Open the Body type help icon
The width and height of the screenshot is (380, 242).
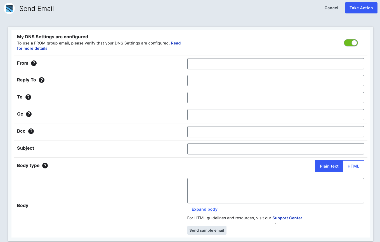(45, 166)
